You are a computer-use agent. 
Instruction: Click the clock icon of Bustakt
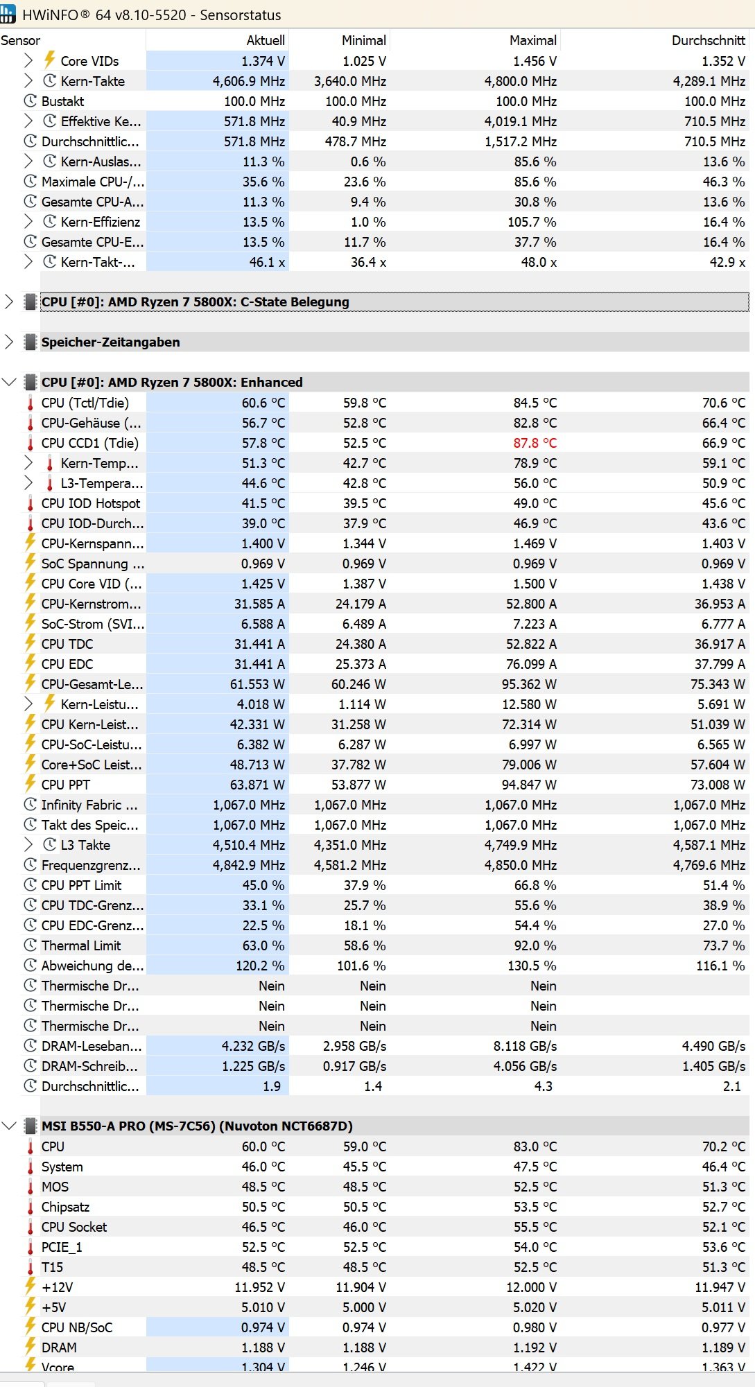coord(30,101)
